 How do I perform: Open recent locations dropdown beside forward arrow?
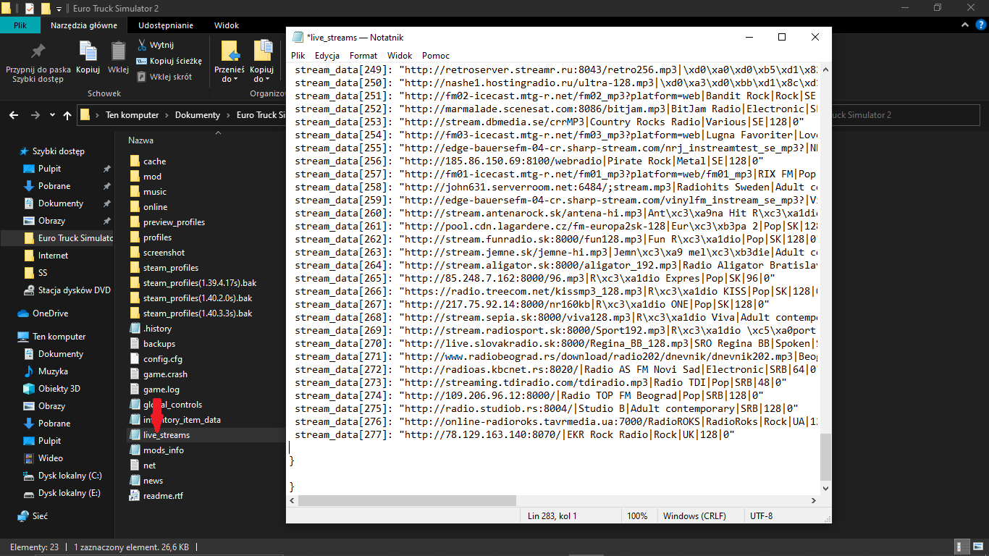click(x=51, y=115)
